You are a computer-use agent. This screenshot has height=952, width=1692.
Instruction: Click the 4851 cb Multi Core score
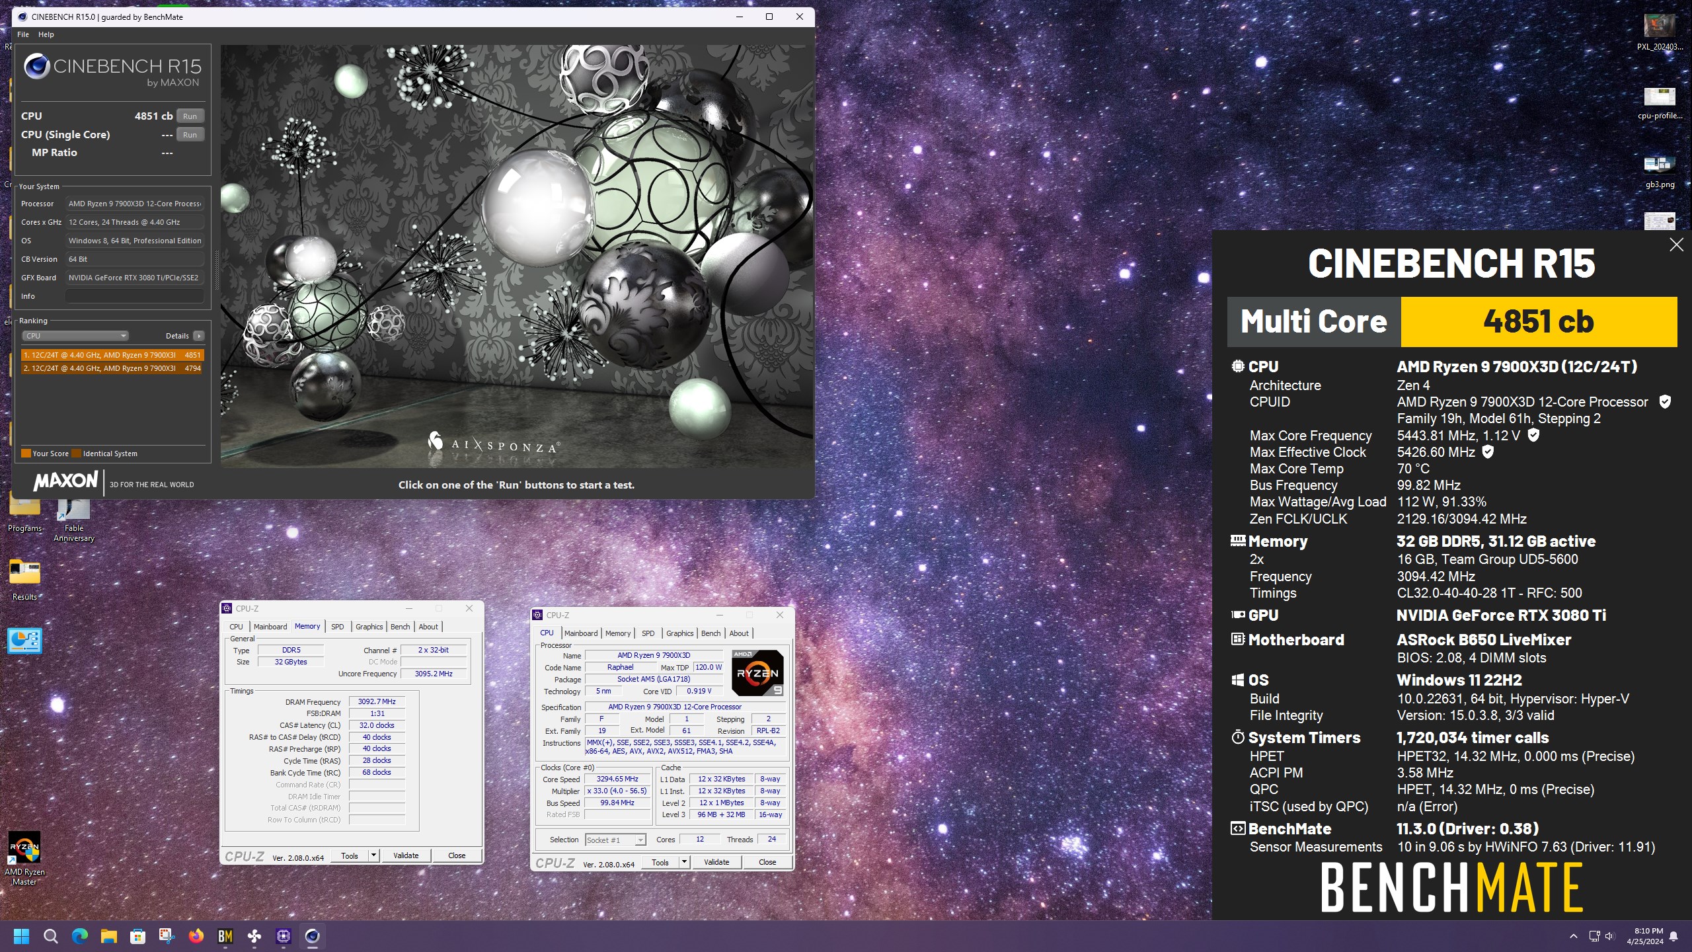1539,322
